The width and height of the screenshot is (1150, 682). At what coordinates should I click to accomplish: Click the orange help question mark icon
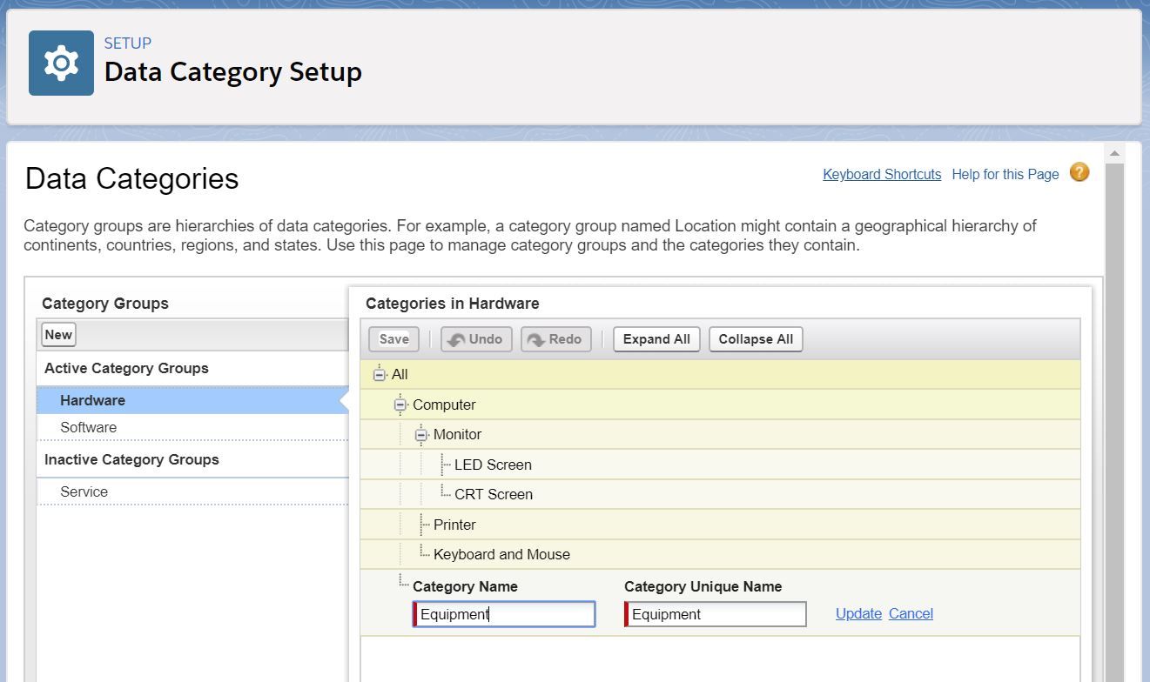click(x=1079, y=172)
